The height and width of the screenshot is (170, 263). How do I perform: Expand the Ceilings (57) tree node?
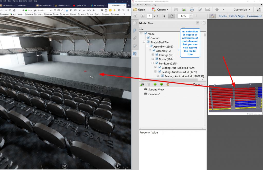(153, 55)
